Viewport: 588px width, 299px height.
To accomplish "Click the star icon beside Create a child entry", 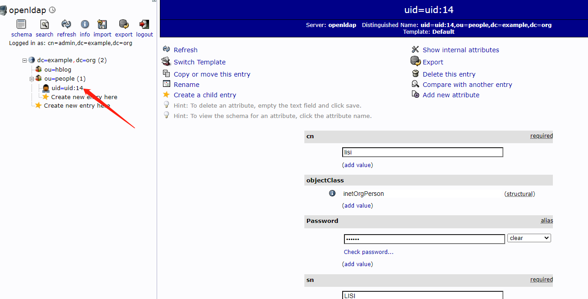I will (x=167, y=95).
